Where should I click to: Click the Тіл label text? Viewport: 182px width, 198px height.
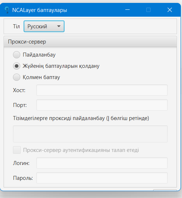(17, 26)
